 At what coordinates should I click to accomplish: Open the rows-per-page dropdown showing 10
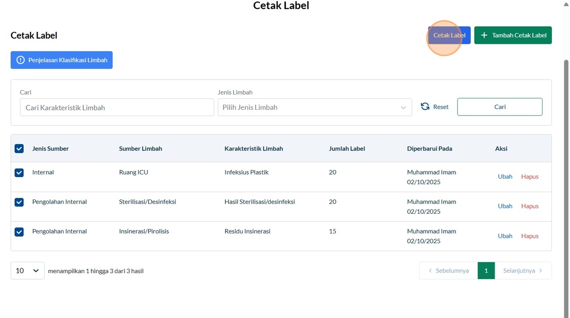point(27,271)
